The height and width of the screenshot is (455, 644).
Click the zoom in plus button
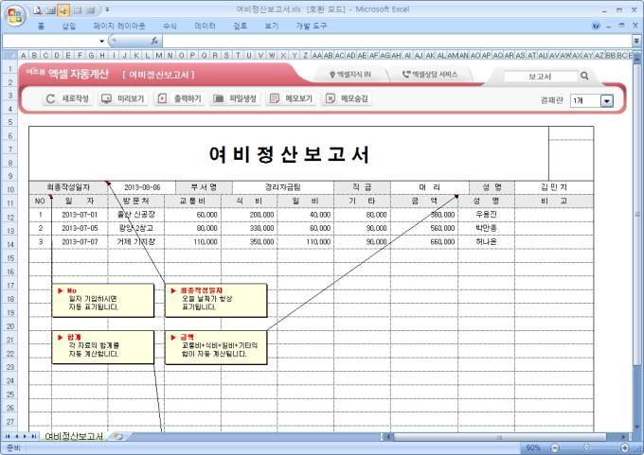[625, 447]
